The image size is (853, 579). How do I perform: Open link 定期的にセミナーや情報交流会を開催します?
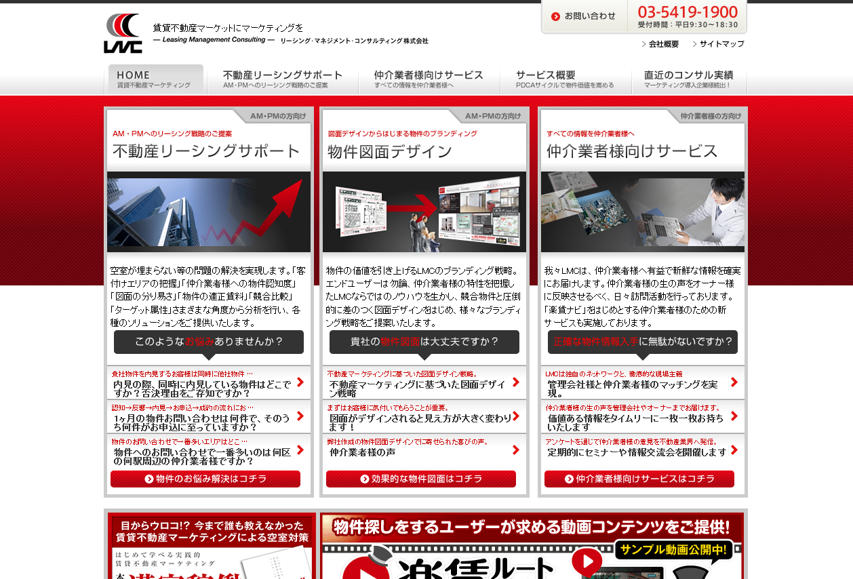(x=637, y=452)
